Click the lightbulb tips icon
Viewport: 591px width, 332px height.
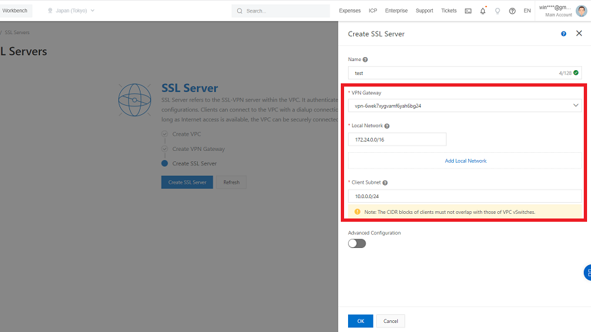[x=497, y=11]
